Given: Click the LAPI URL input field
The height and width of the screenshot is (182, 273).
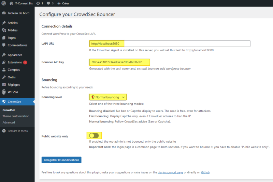Looking at the screenshot, I should click(x=170, y=43).
